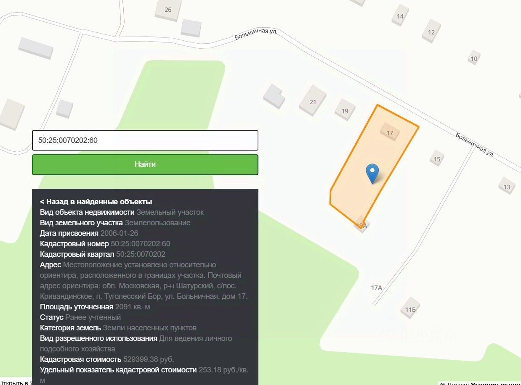Select building 11Б on the map
The width and height of the screenshot is (521, 385).
point(410,310)
